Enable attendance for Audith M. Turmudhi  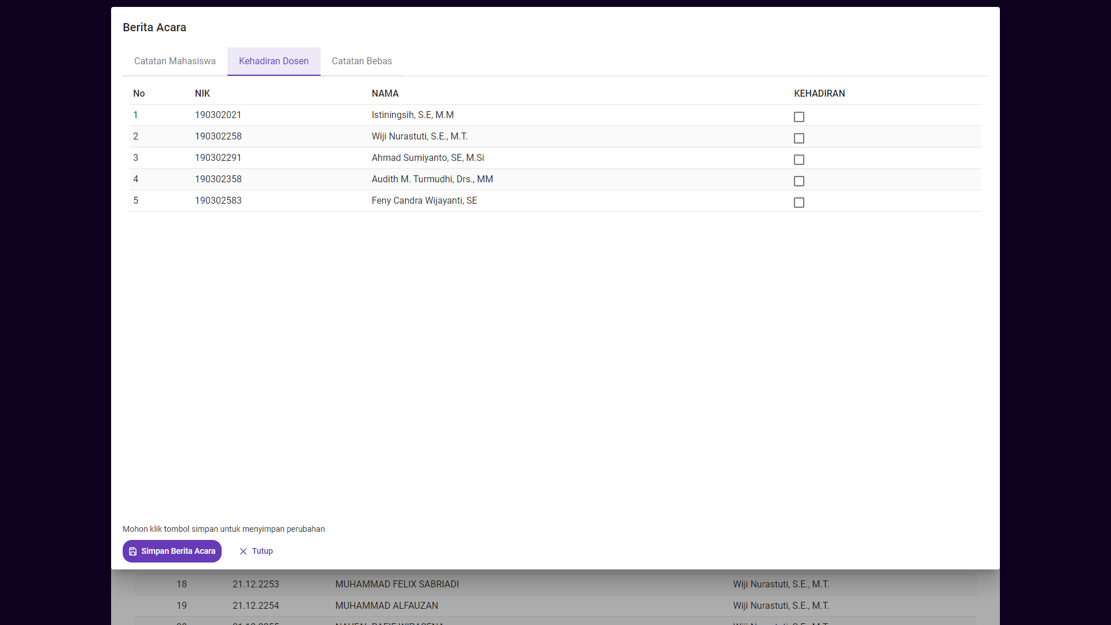799,181
